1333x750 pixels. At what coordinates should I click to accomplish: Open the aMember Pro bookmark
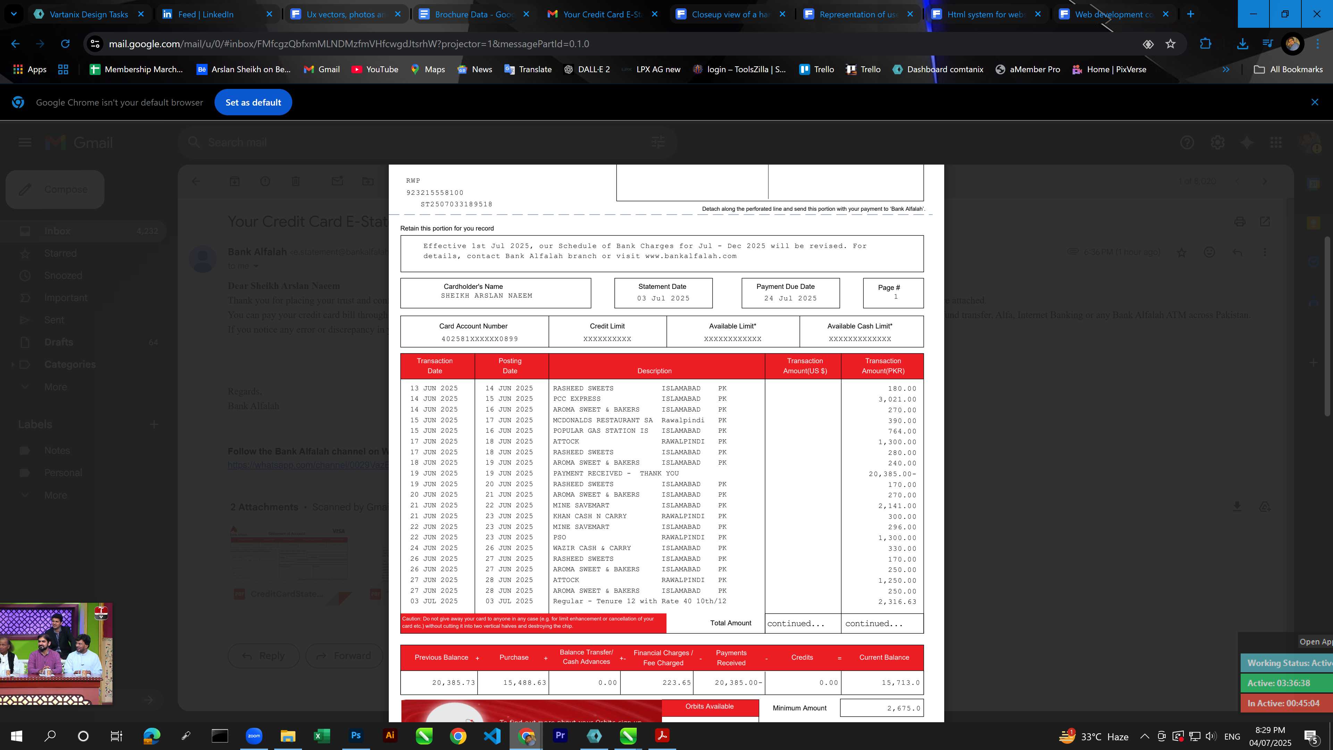(1027, 69)
